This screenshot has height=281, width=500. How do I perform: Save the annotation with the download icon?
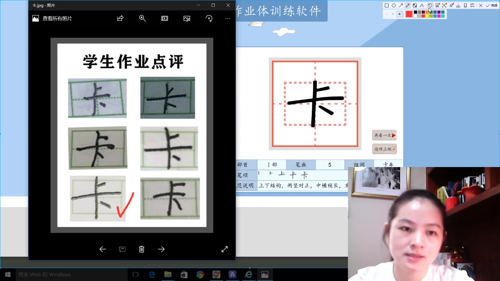click(x=458, y=5)
